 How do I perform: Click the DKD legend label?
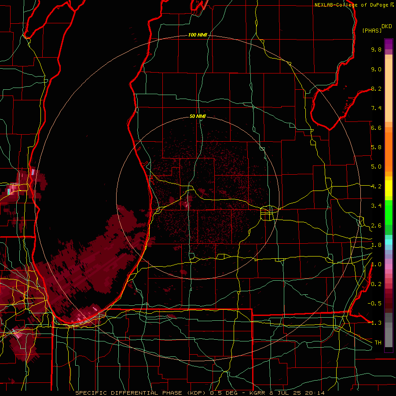click(387, 26)
